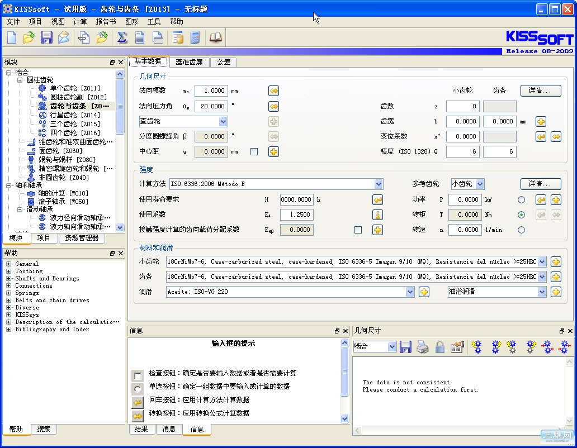
Task: Click the plus button beside 接触强度计算的齿向载荷分配系数
Action: (377, 230)
